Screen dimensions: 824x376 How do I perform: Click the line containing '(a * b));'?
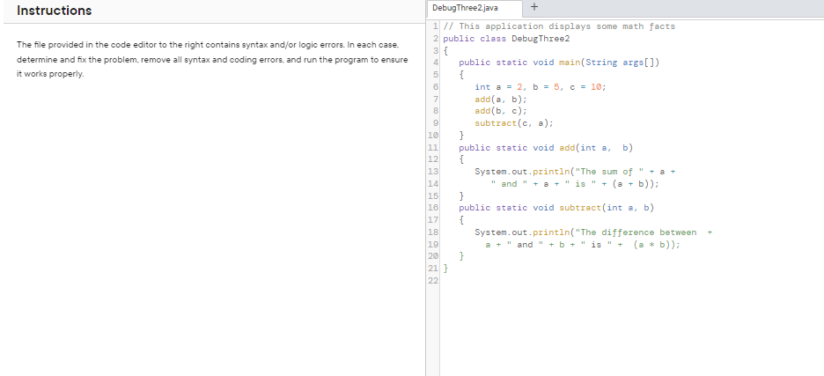(x=583, y=245)
